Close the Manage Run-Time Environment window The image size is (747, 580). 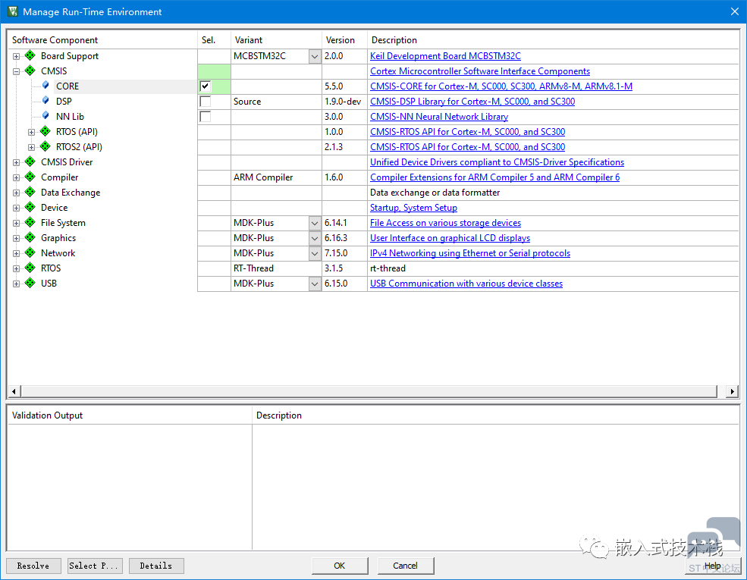735,11
